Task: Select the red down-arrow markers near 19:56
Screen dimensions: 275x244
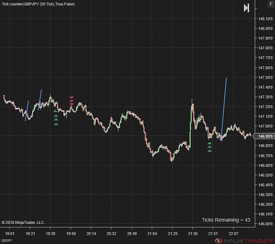Action: click(71, 101)
